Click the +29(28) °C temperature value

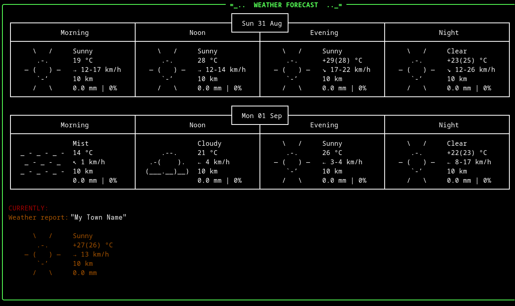[x=342, y=60]
